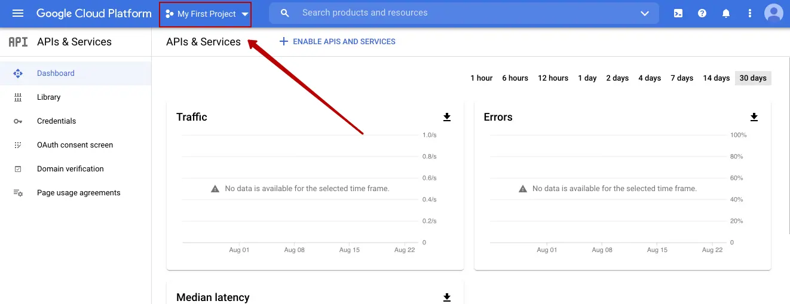Open Domain verification link
This screenshot has height=304, width=790.
70,169
